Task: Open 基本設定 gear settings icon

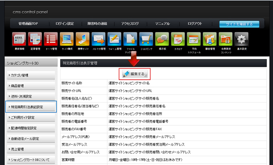Action: point(241,39)
